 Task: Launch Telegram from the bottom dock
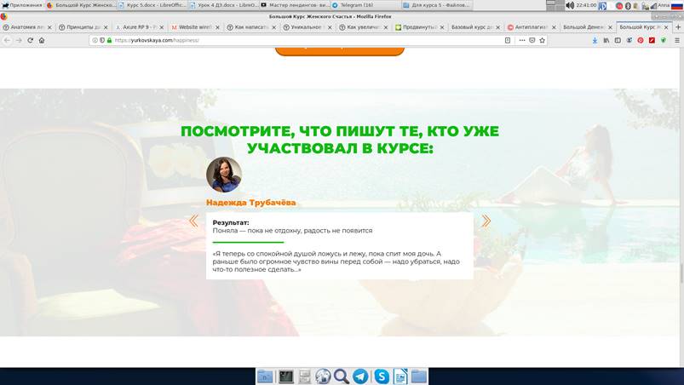[x=360, y=376]
